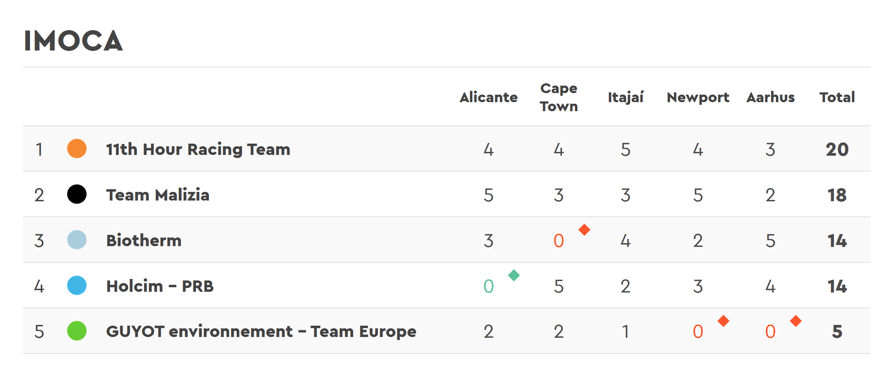Open the 11th Hour Racing Team name
Viewport: 891px width, 386px height.
pyautogui.click(x=198, y=149)
